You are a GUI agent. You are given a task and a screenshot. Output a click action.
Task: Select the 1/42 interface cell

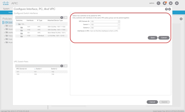point(29,30)
